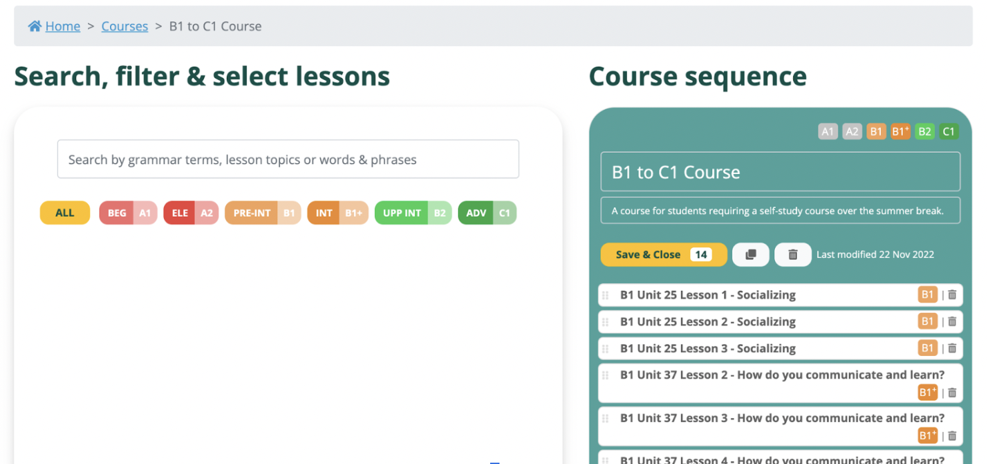Edit the B1 to C1 Course title field
The image size is (987, 464).
[x=780, y=172]
